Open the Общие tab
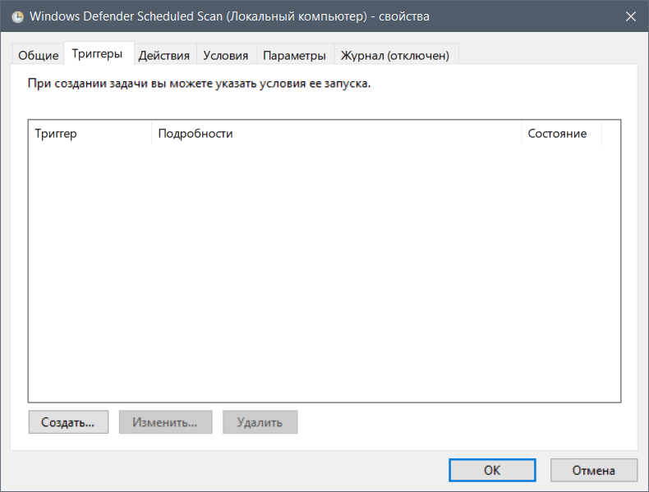This screenshot has width=649, height=492. point(38,55)
